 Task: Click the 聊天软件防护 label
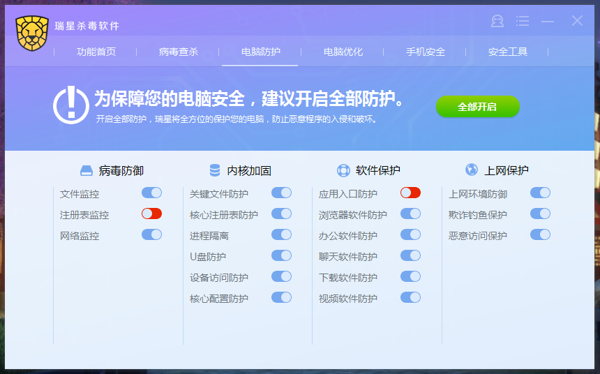(x=348, y=257)
